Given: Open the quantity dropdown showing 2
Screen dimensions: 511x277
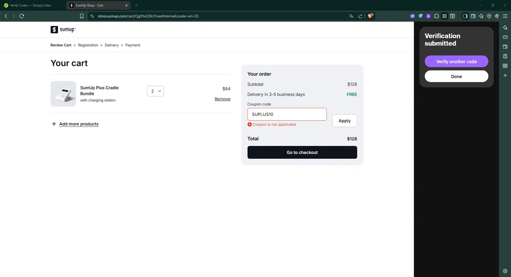Looking at the screenshot, I should [155, 91].
